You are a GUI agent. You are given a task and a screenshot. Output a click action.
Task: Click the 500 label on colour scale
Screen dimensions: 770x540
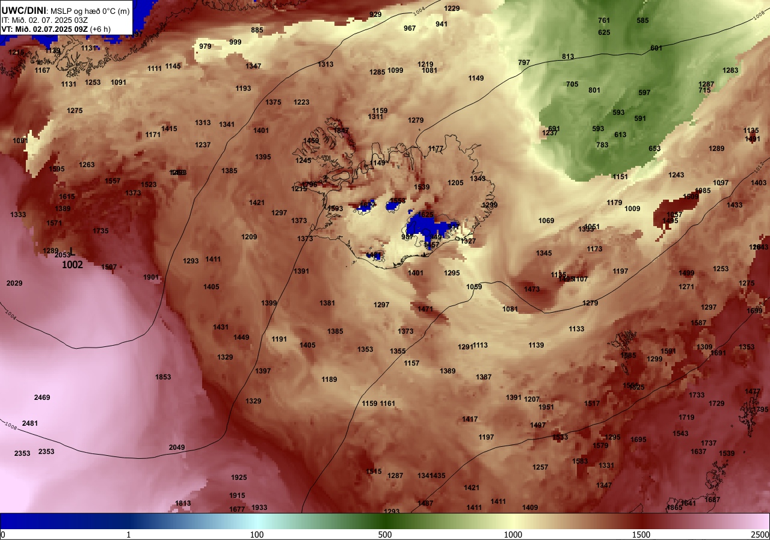click(385, 535)
